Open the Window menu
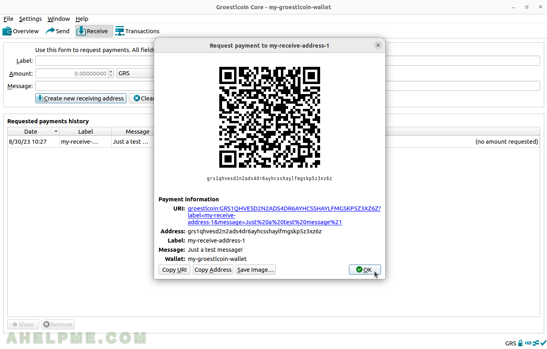This screenshot has width=547, height=349. pyautogui.click(x=58, y=19)
